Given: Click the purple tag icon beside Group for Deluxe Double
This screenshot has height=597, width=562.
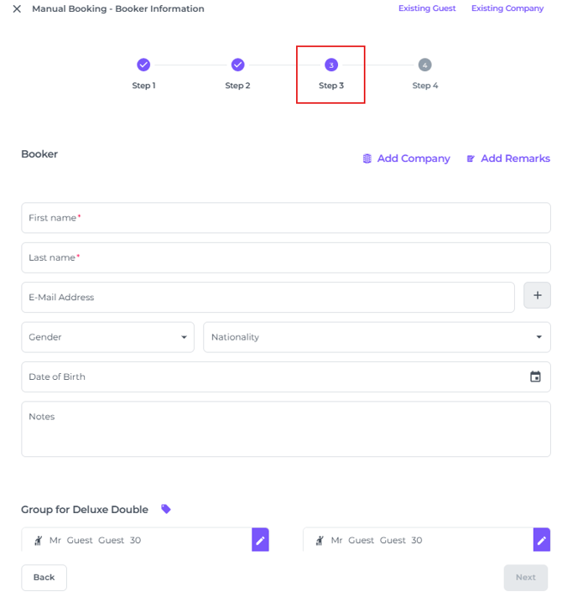Looking at the screenshot, I should click(x=166, y=509).
